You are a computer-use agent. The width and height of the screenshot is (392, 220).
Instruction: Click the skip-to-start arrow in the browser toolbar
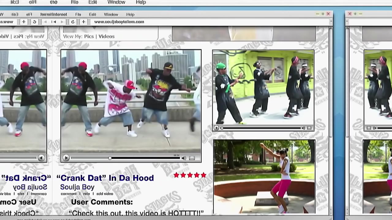coord(54,22)
